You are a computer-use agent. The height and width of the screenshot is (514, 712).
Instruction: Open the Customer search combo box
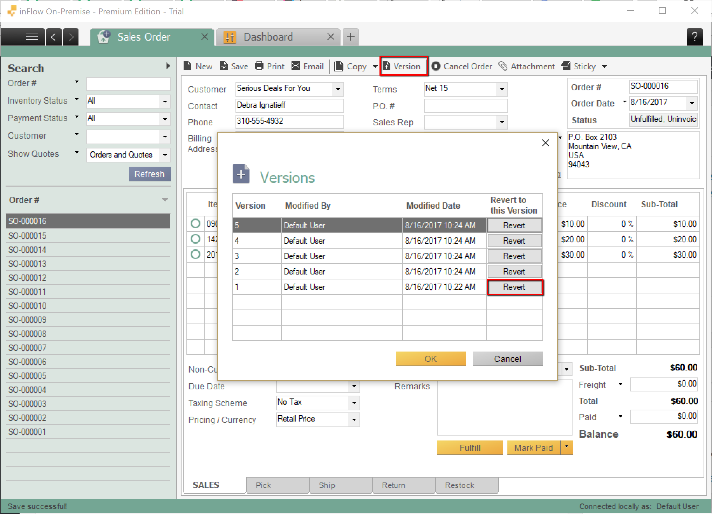[128, 137]
